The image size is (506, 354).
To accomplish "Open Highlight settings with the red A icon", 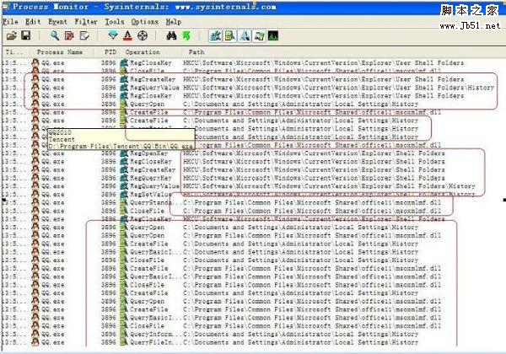I will (128, 35).
